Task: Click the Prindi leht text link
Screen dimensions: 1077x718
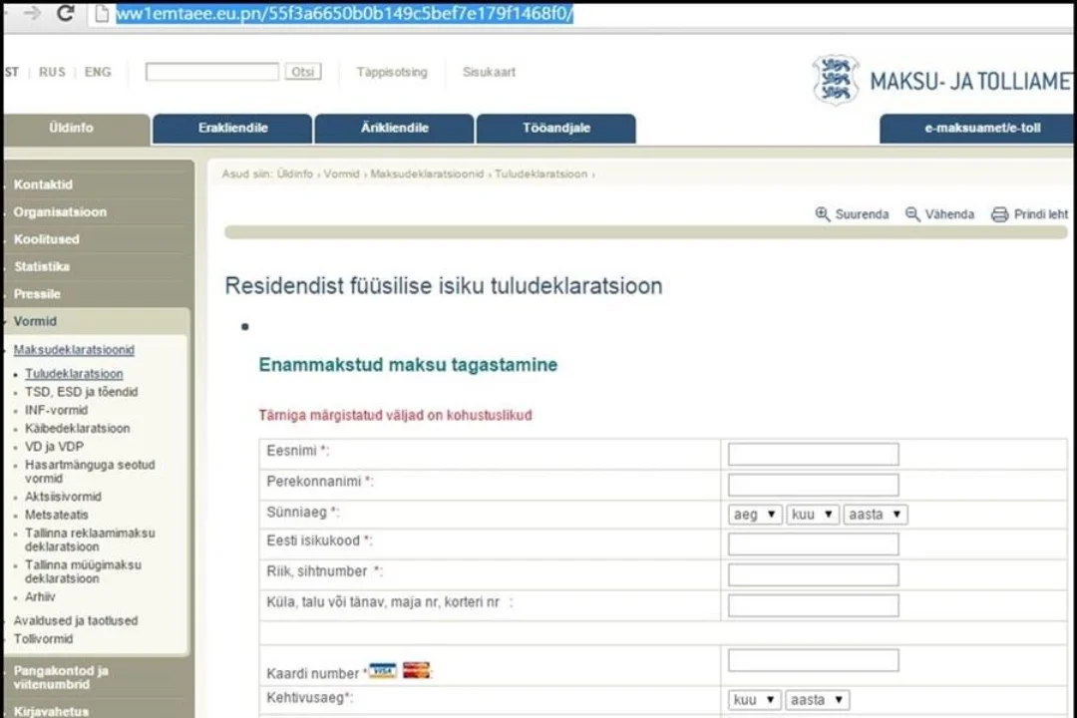Action: coord(1040,214)
